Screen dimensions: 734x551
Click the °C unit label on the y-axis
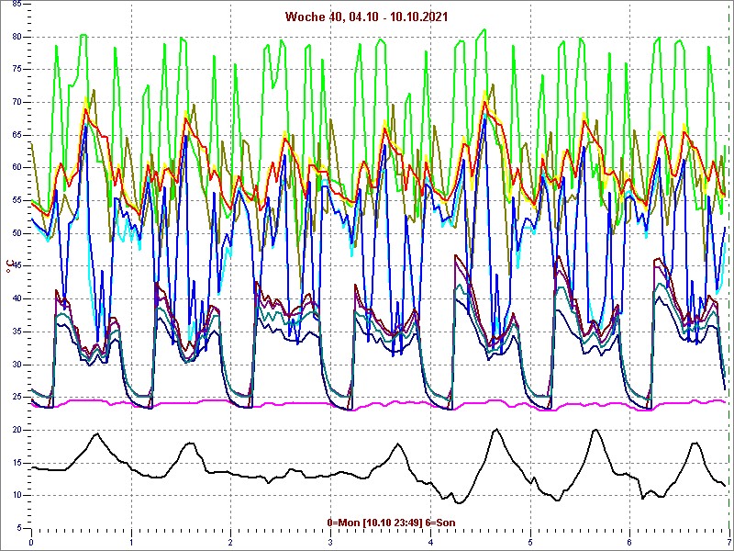click(x=10, y=267)
